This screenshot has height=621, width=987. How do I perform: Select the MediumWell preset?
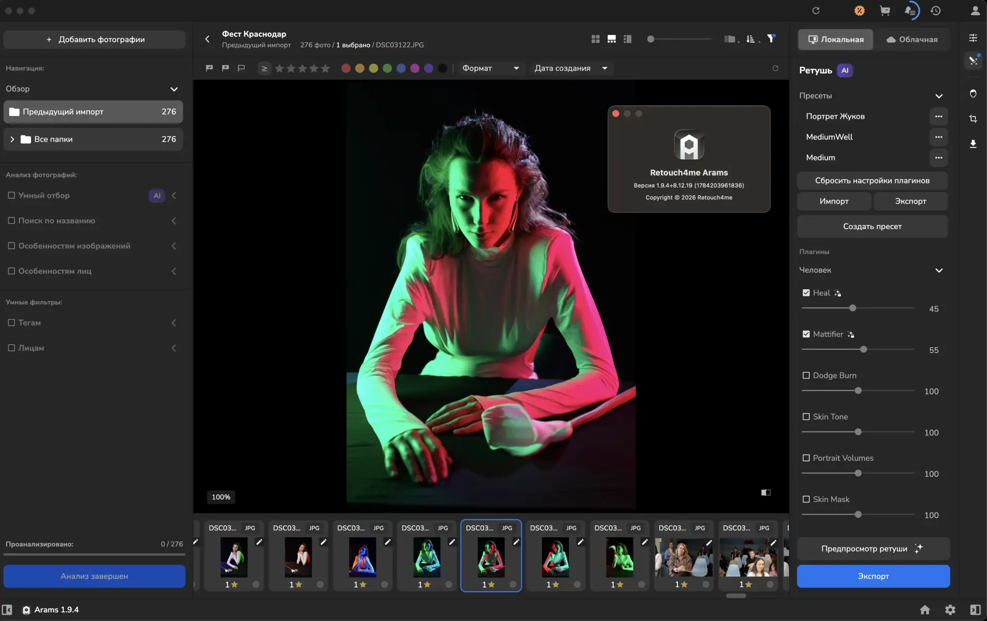tap(829, 137)
